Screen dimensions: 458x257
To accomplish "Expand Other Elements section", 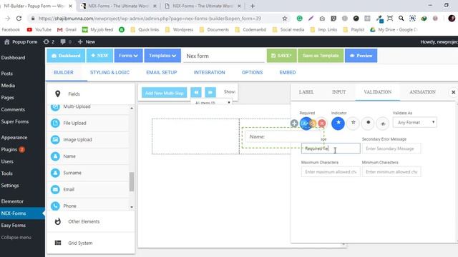I will coord(91,221).
